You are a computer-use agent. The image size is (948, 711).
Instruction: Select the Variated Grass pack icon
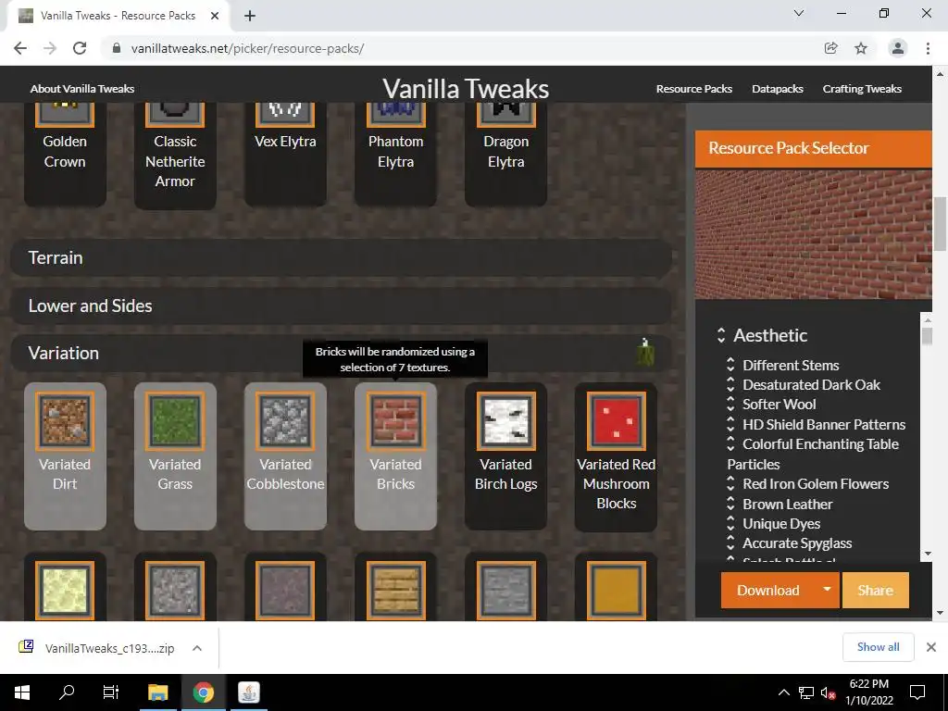point(175,421)
